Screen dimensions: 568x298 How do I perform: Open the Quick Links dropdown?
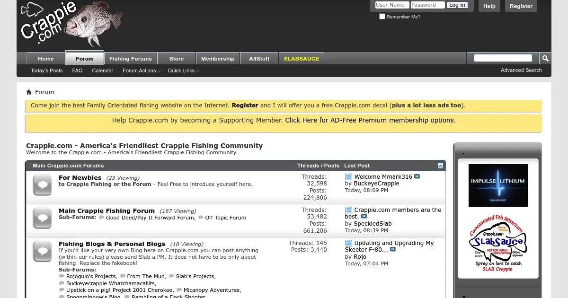click(x=183, y=70)
